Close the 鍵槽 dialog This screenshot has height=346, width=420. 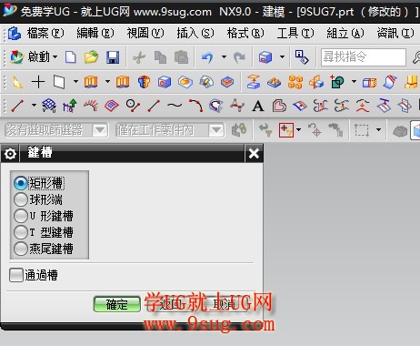point(254,153)
